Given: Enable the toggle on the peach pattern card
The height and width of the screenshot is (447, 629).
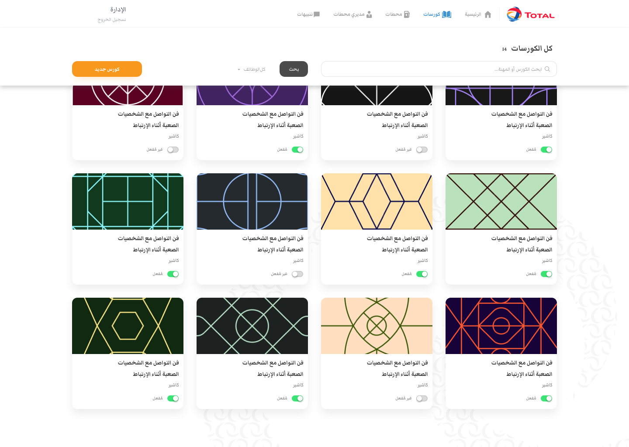Looking at the screenshot, I should click(422, 398).
